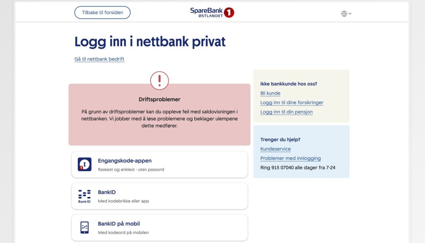
Task: Click the Engangskode-appen lock icon
Action: click(85, 165)
